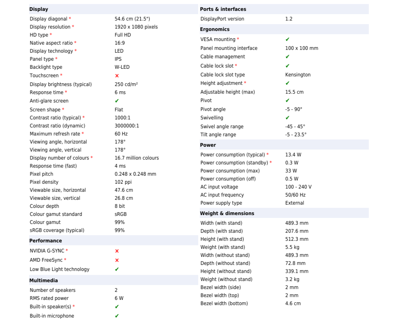Click the Cable management checkmark
The width and height of the screenshot is (397, 326).
287,57
